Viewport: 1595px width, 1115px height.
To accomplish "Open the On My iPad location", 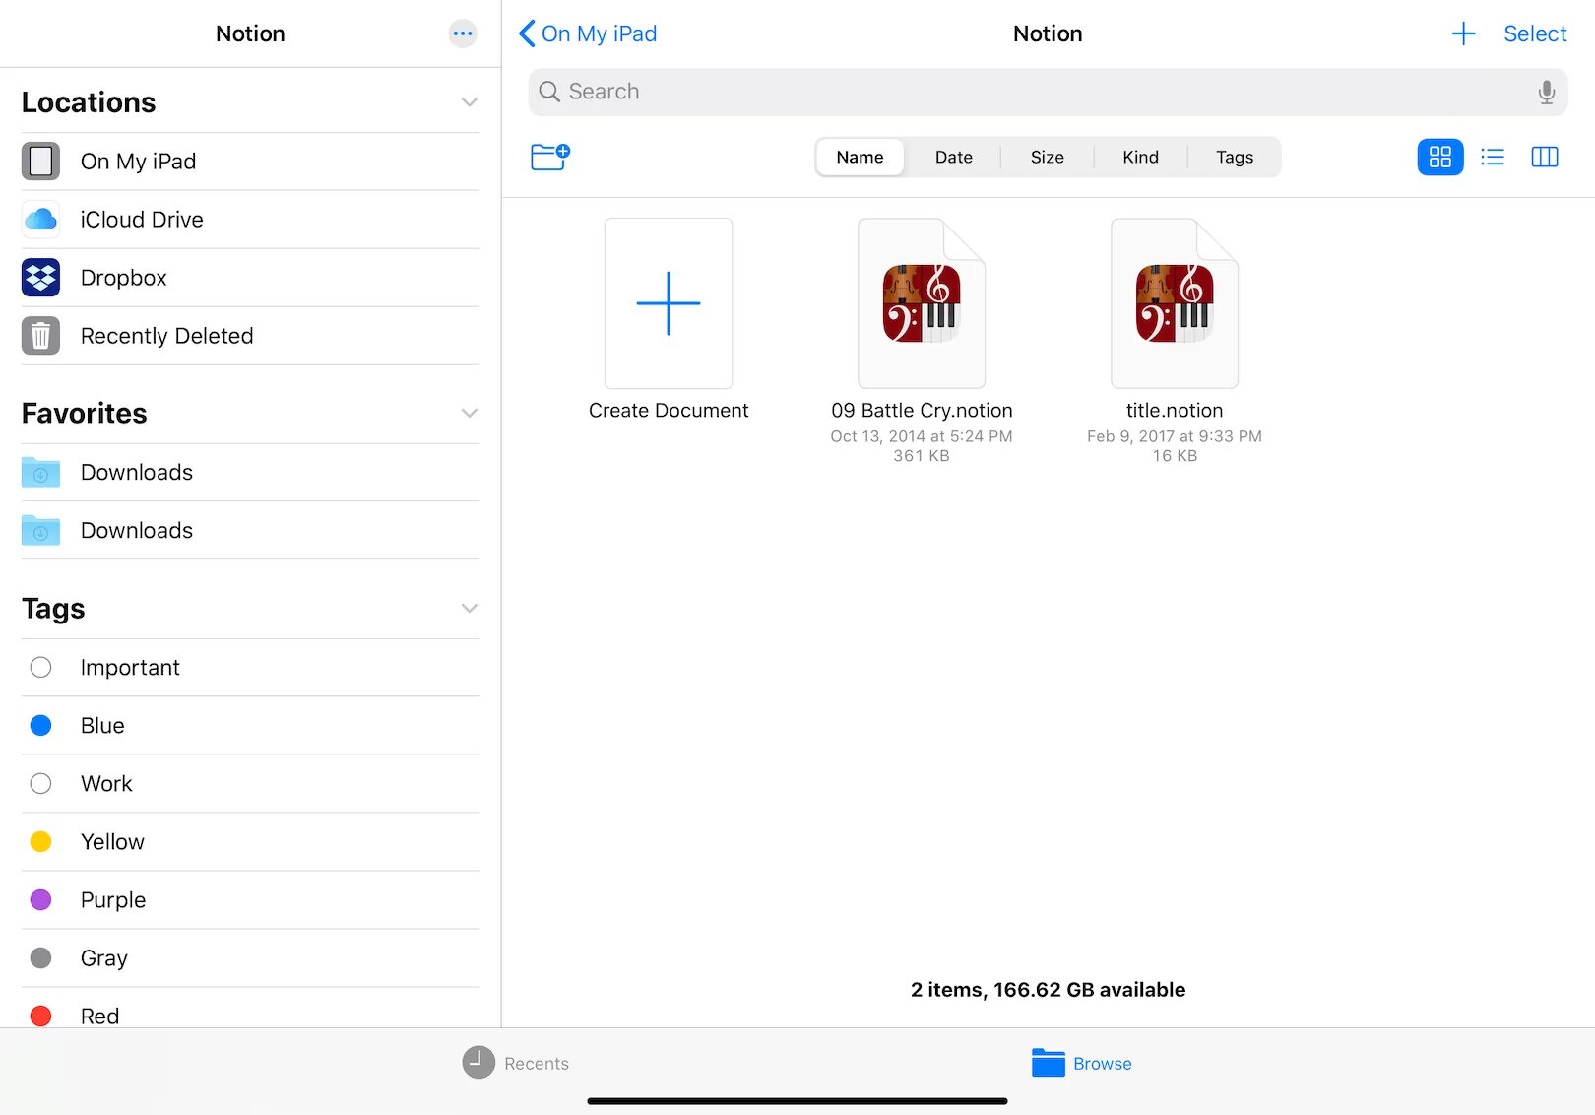I will tap(250, 162).
